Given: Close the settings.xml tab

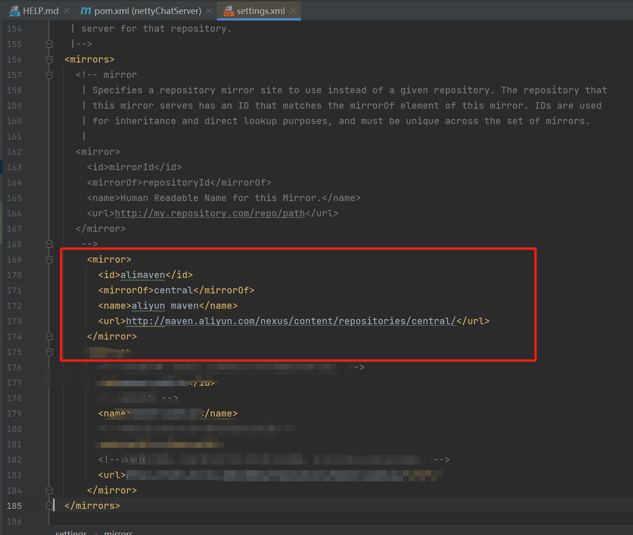Looking at the screenshot, I should click(293, 11).
